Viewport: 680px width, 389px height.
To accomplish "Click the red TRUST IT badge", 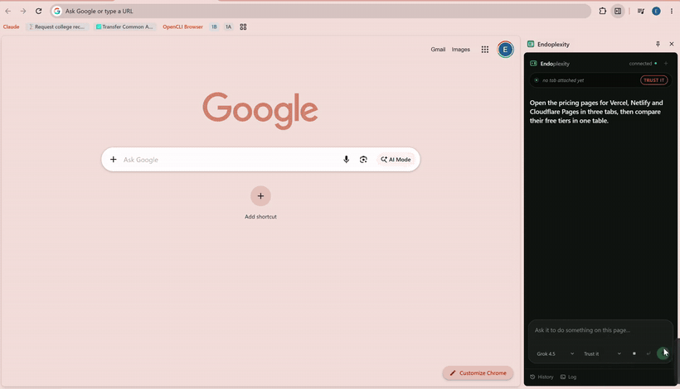I will point(654,80).
